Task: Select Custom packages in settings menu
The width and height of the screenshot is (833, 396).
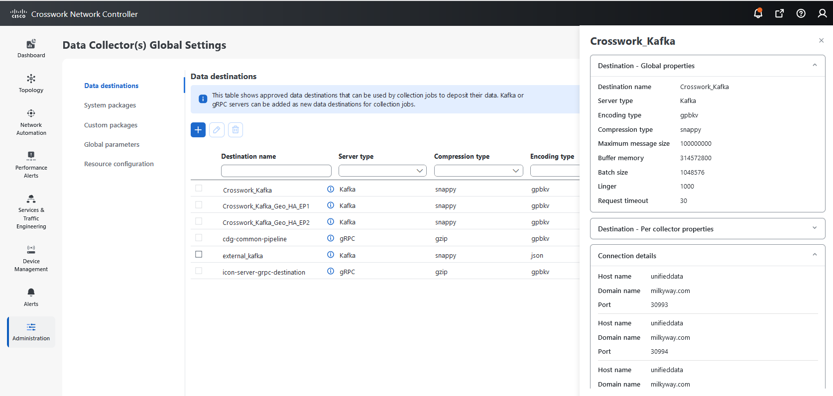Action: [x=111, y=125]
